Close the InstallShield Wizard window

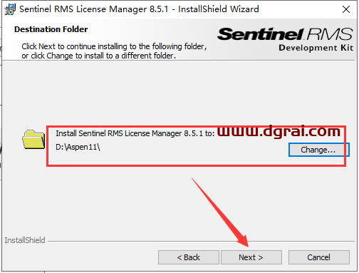[346, 9]
